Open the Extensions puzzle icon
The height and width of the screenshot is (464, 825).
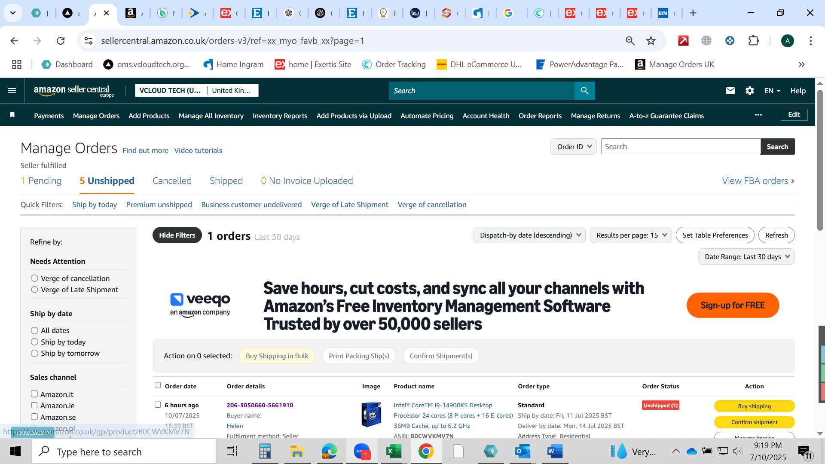[753, 41]
